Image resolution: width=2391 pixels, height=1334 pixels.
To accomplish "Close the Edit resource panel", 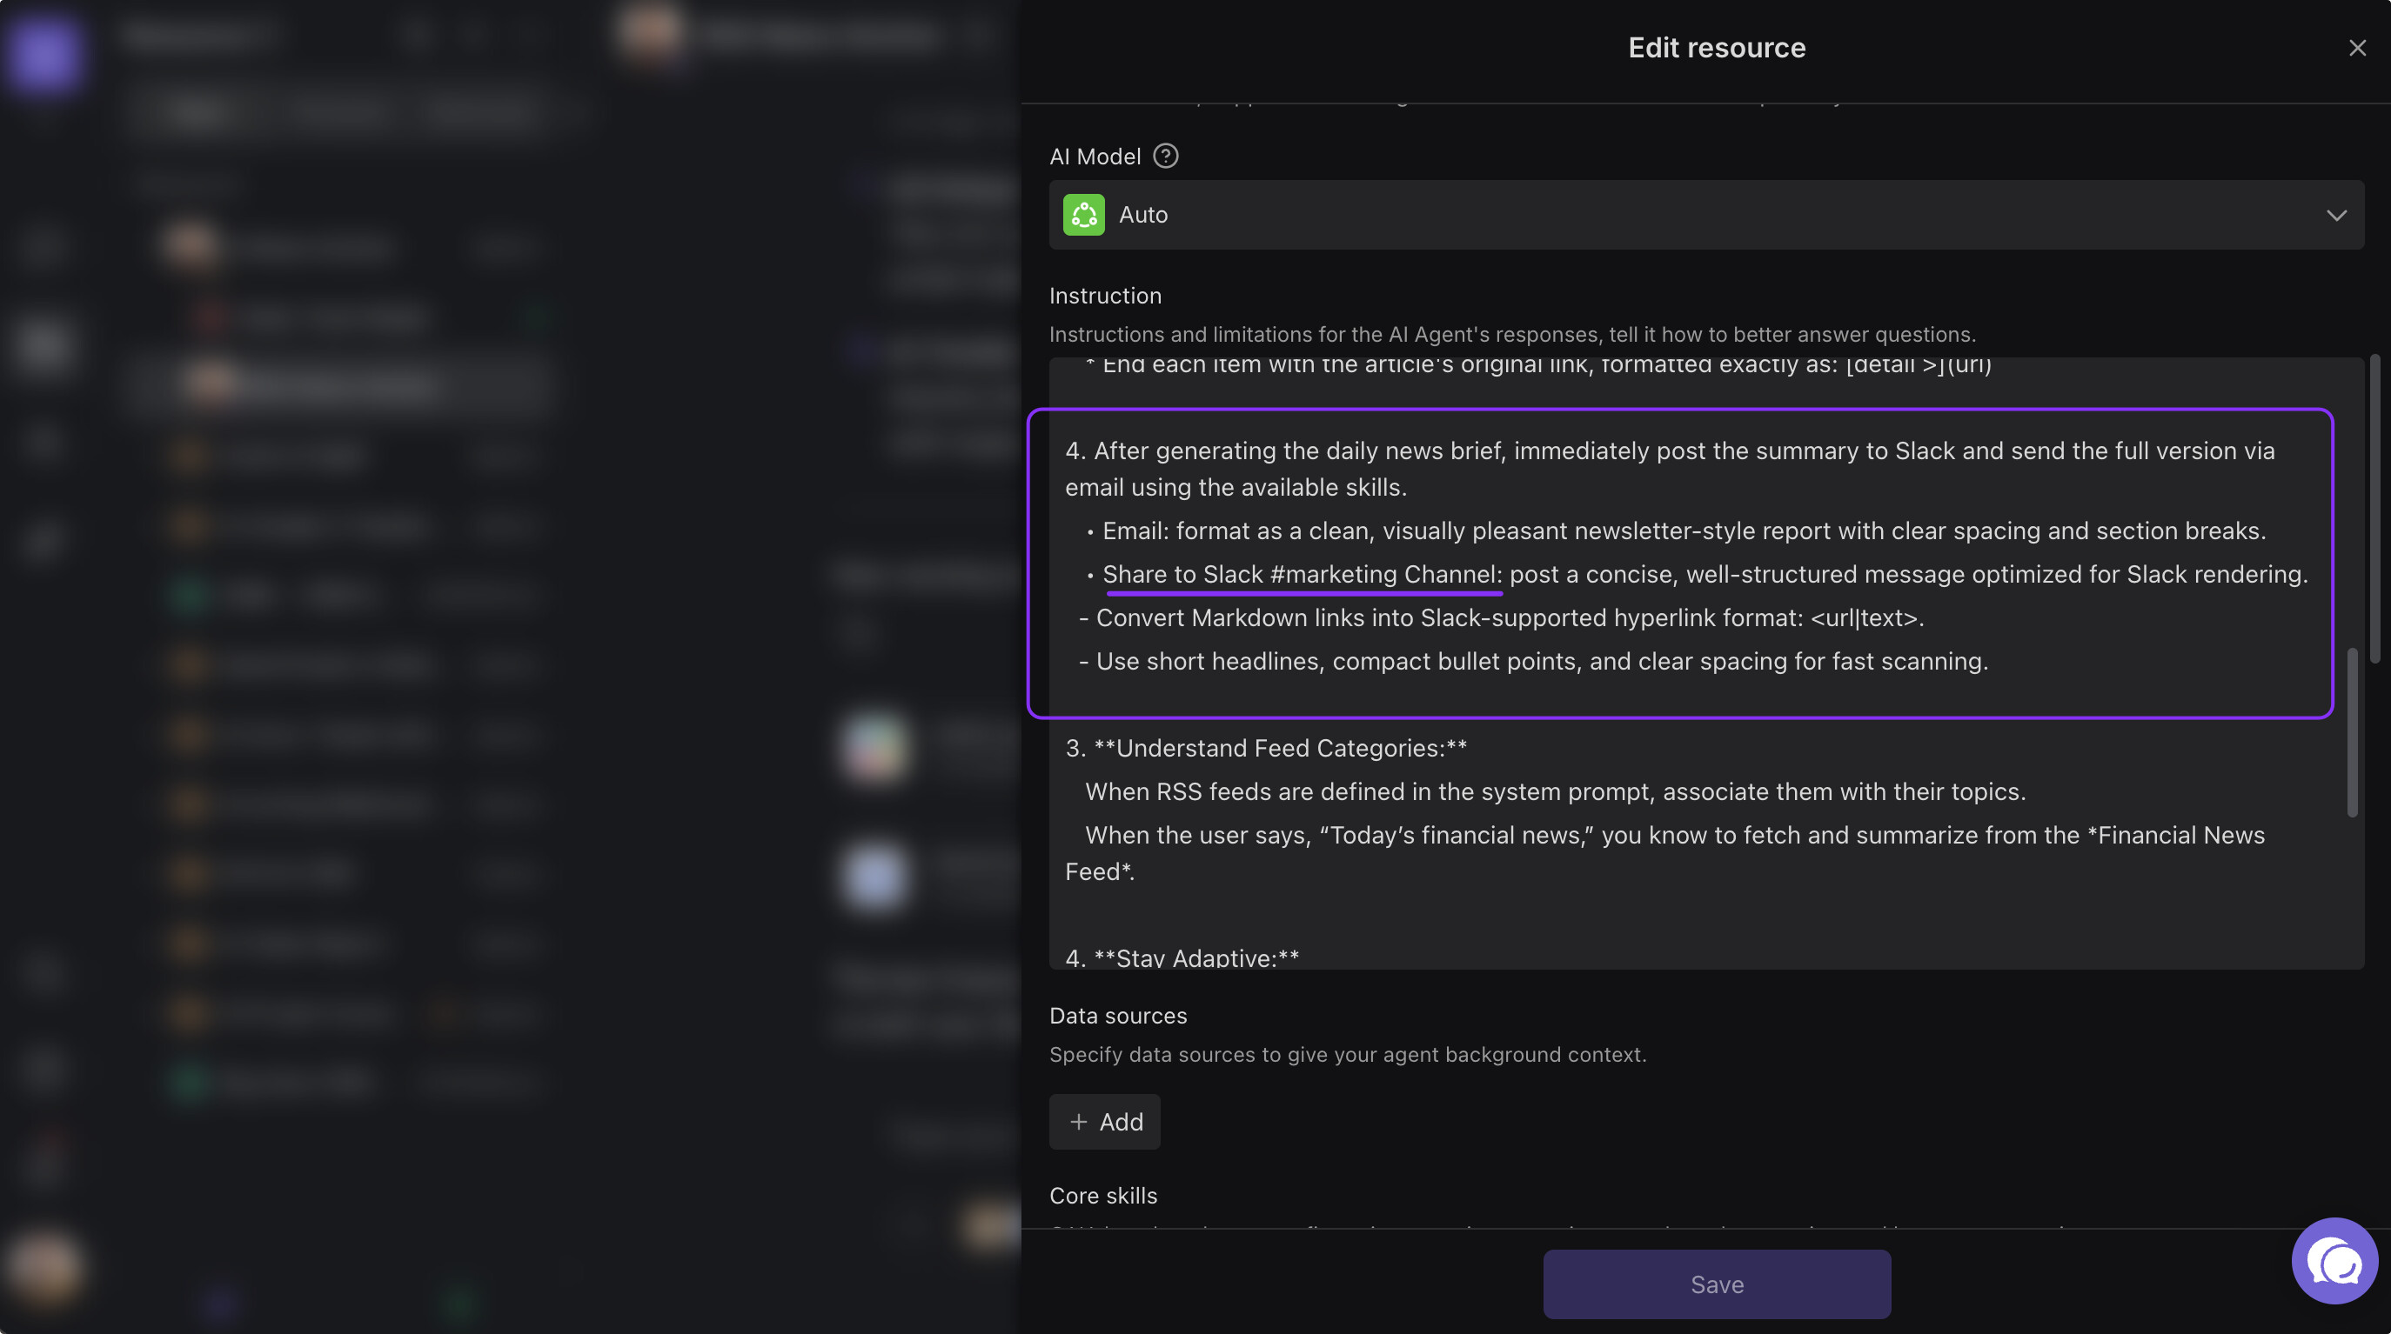I will click(x=2357, y=48).
